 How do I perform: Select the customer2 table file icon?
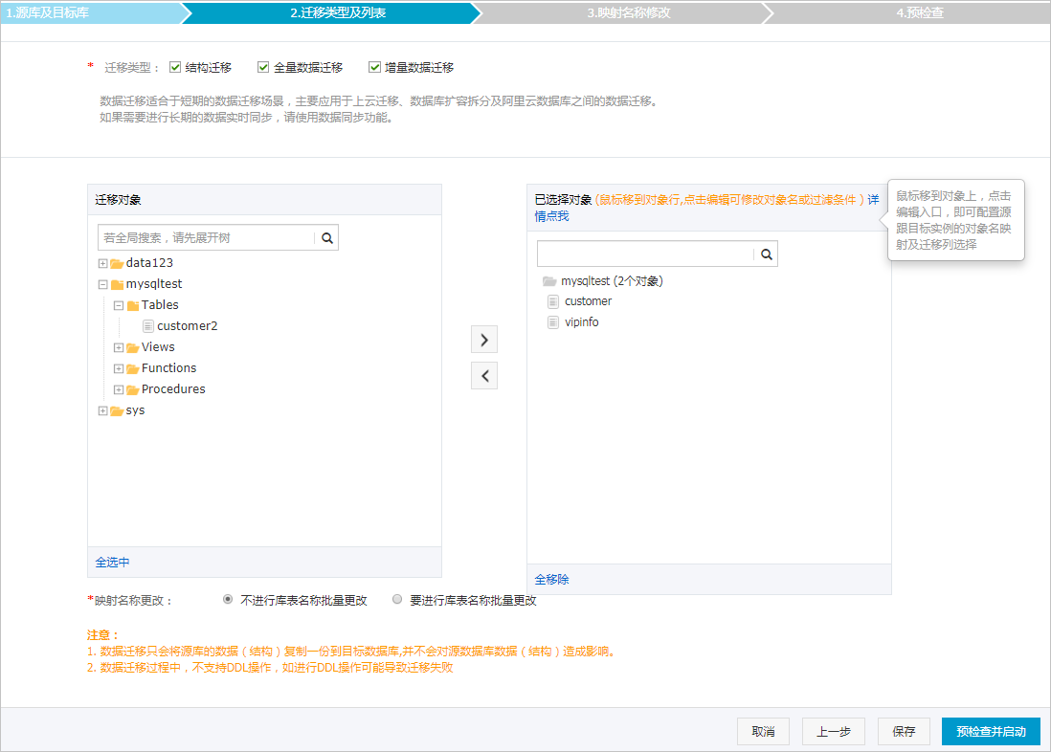click(148, 326)
